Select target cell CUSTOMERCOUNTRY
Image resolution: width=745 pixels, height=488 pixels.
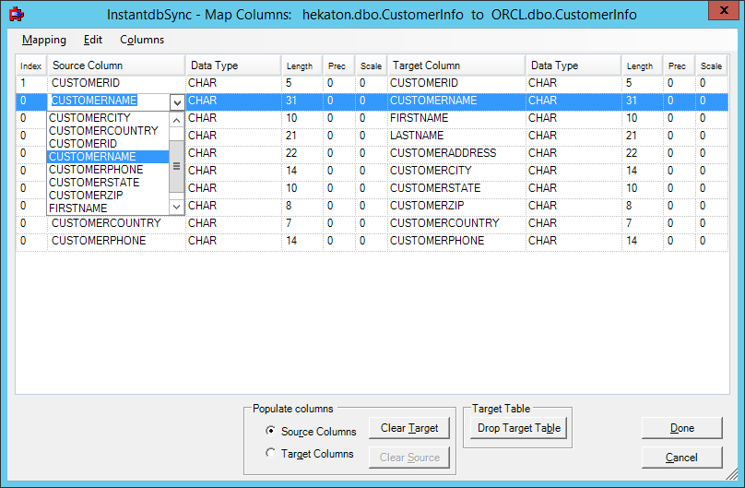click(x=456, y=223)
